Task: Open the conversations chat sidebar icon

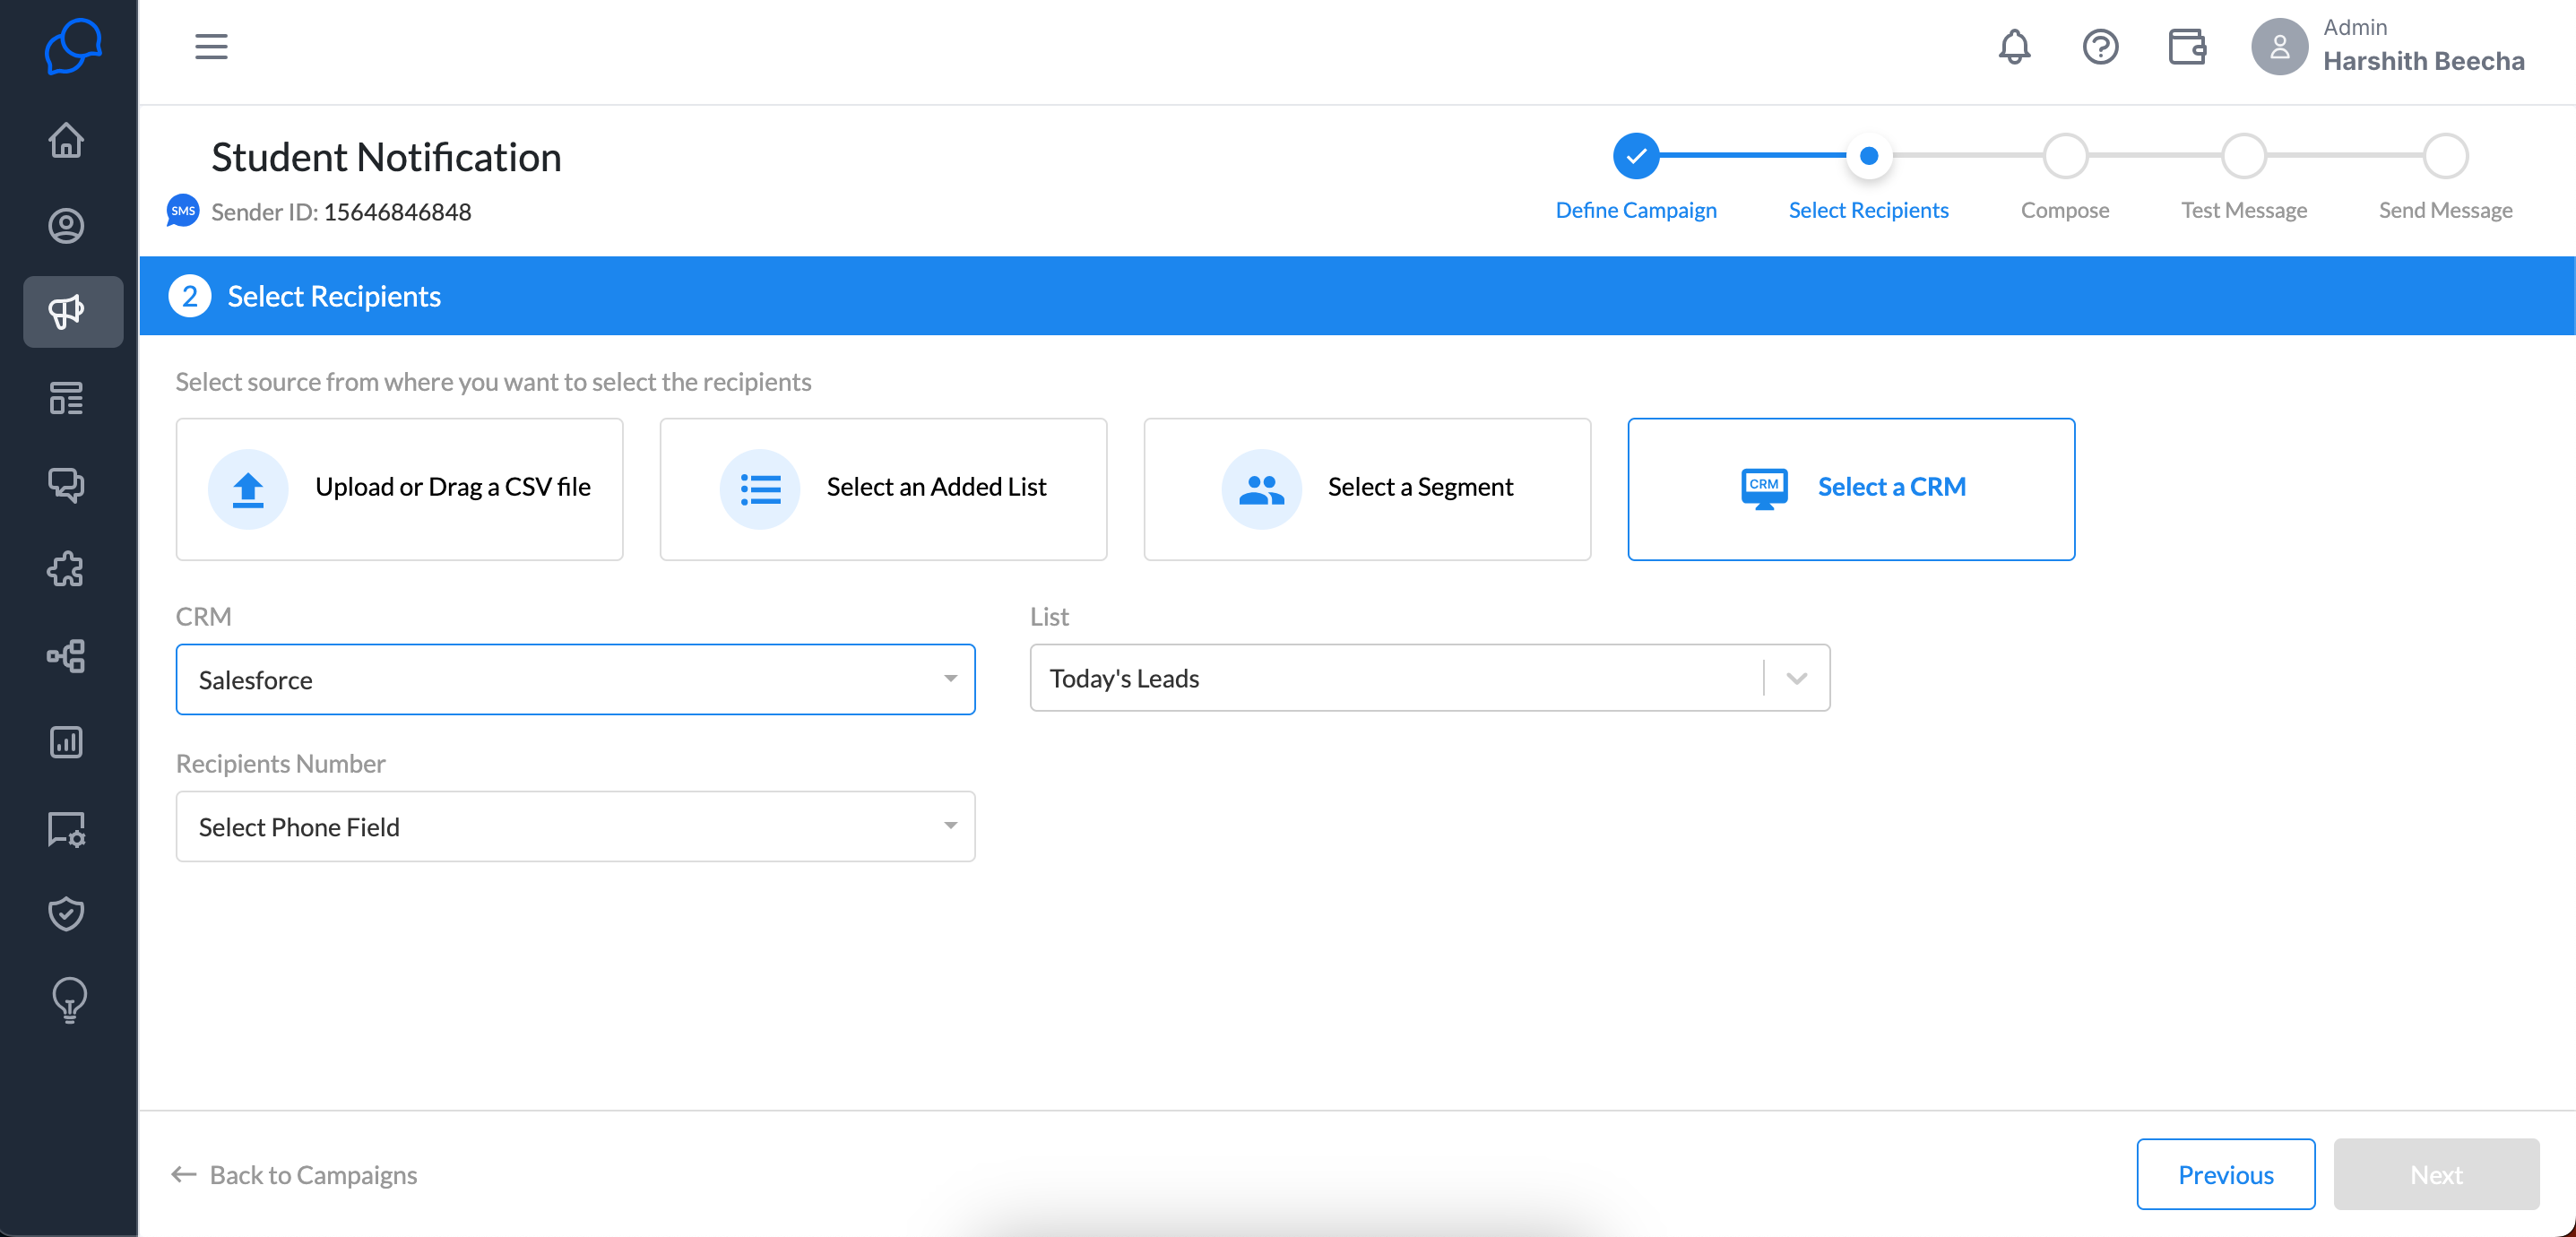Action: click(x=66, y=484)
